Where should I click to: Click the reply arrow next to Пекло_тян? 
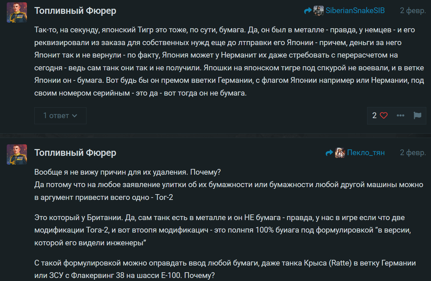[x=329, y=153]
